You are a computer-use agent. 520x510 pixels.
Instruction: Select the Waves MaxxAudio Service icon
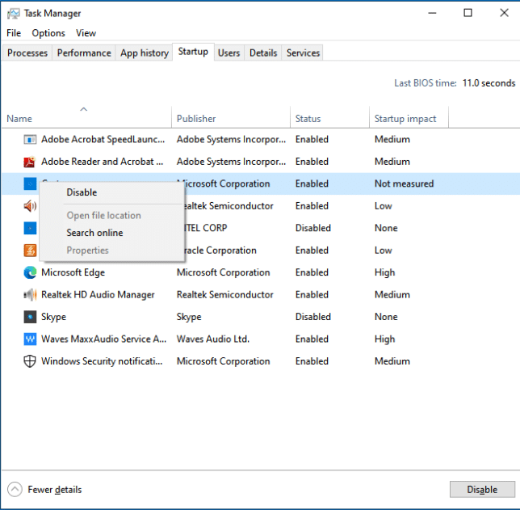point(30,339)
